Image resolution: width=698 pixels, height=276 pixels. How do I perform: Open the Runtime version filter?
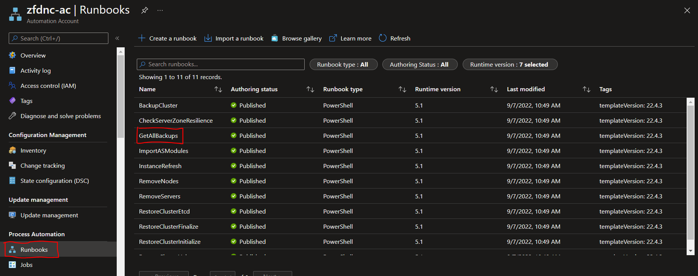tap(510, 64)
